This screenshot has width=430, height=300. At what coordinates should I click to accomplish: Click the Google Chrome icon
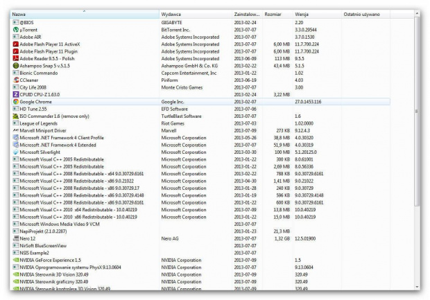[16, 102]
